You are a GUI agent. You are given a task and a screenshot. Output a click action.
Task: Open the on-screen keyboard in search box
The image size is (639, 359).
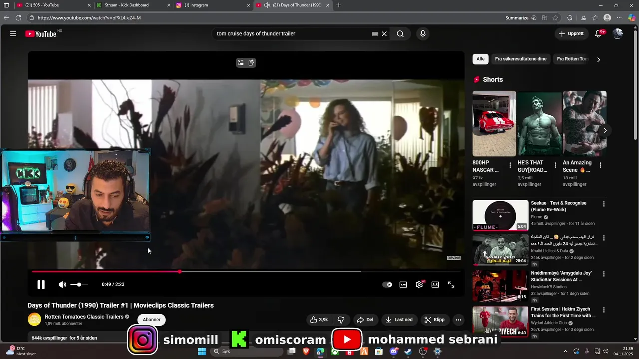[x=375, y=34]
